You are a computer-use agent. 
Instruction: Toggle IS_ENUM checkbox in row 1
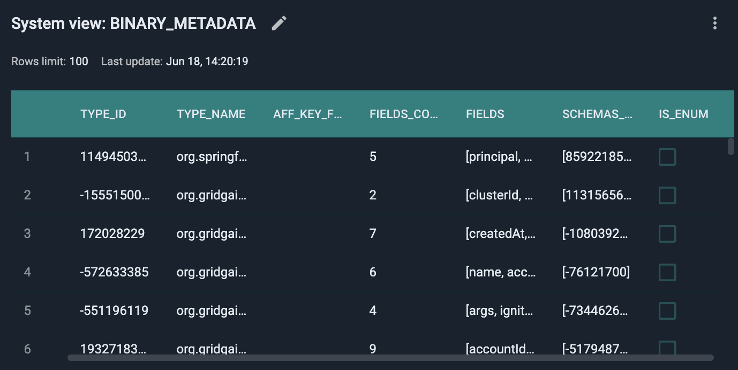(667, 157)
